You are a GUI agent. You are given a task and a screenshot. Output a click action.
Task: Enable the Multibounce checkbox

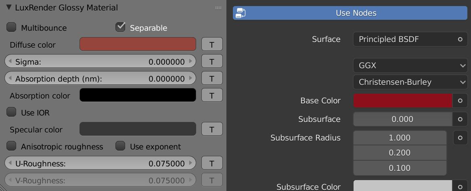tap(12, 27)
